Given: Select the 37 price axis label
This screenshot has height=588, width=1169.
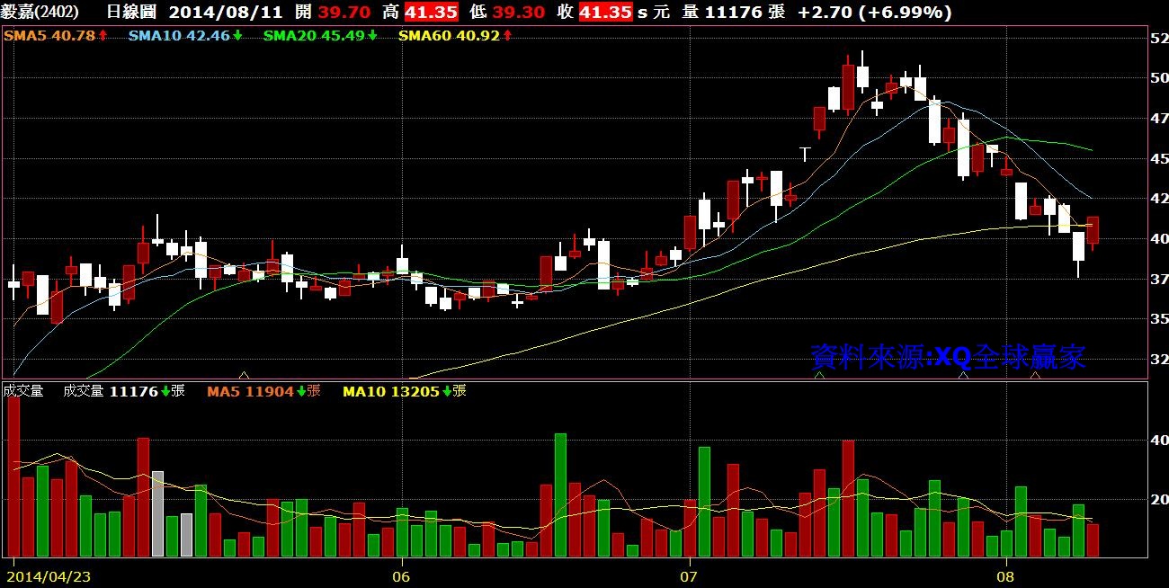Looking at the screenshot, I should (1159, 280).
